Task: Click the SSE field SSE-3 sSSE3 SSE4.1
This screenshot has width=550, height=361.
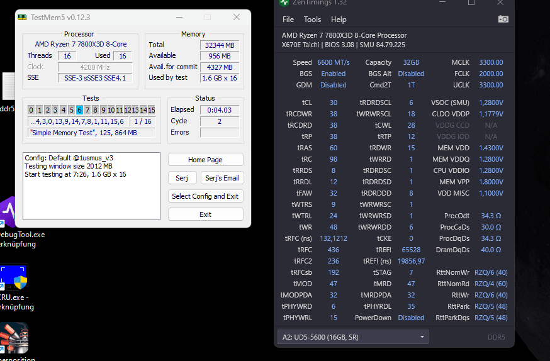Action: click(95, 78)
